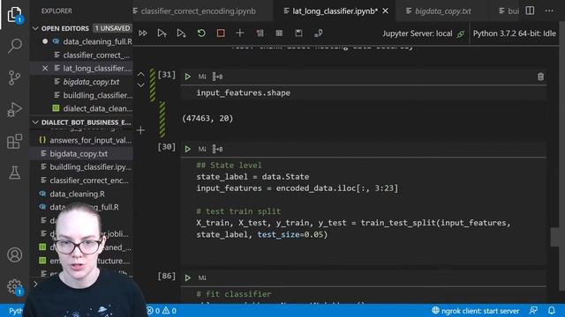The width and height of the screenshot is (565, 317).
Task: Open the Manage gear settings icon
Action: [x=14, y=286]
